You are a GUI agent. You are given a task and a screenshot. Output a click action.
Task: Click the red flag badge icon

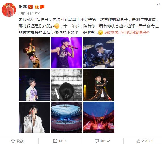point(42,7)
